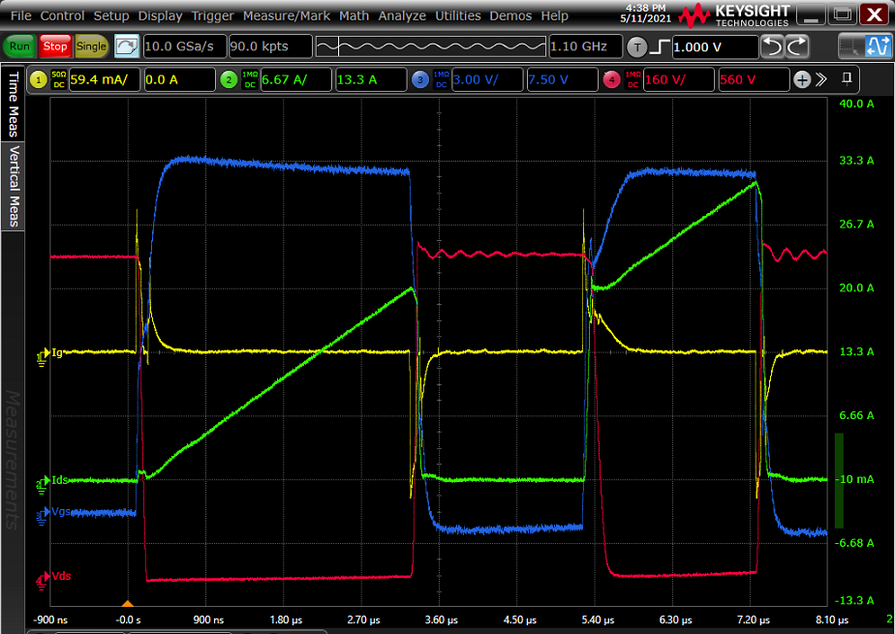Trigger a Single acquisition
The image size is (895, 634).
coord(91,46)
